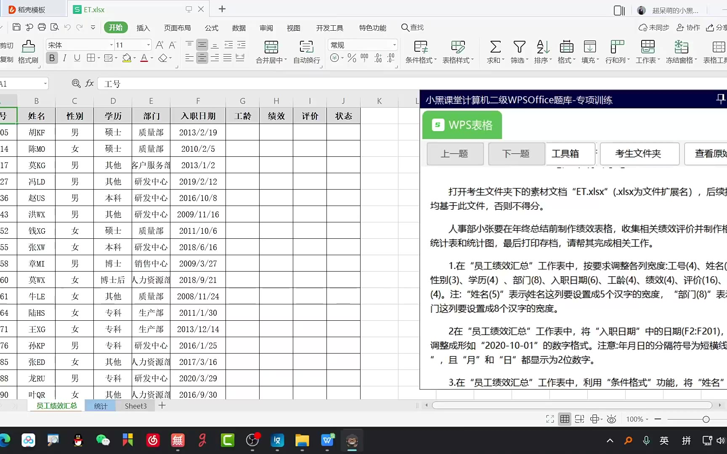Click the Format Painter brush icon
727x454 pixels.
click(28, 47)
